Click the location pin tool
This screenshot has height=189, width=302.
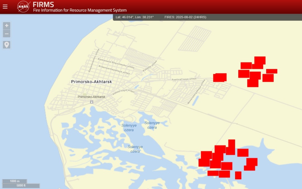point(7,45)
